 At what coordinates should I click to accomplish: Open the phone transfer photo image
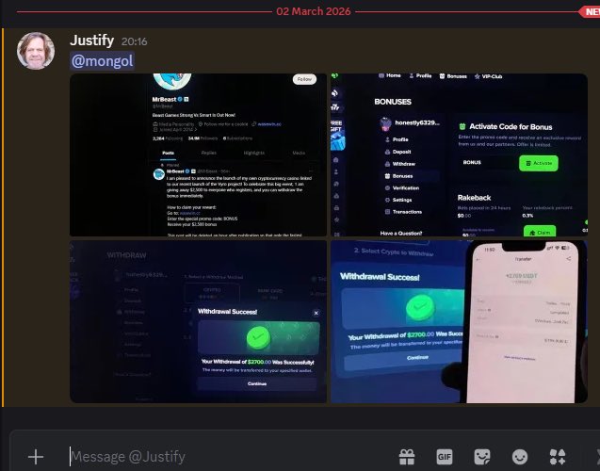(460, 321)
